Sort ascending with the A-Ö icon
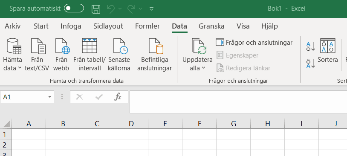 click(x=311, y=46)
